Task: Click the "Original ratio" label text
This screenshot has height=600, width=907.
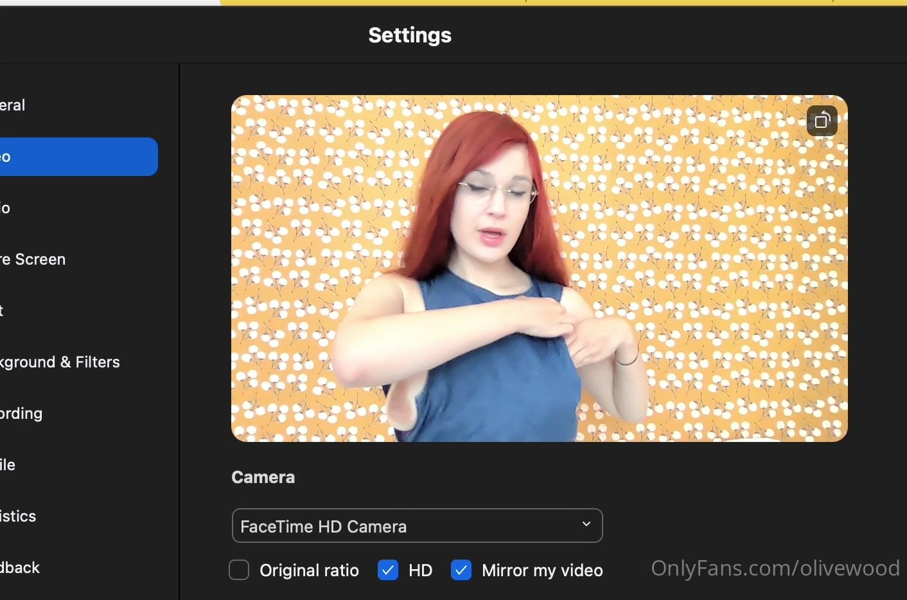Action: (309, 570)
